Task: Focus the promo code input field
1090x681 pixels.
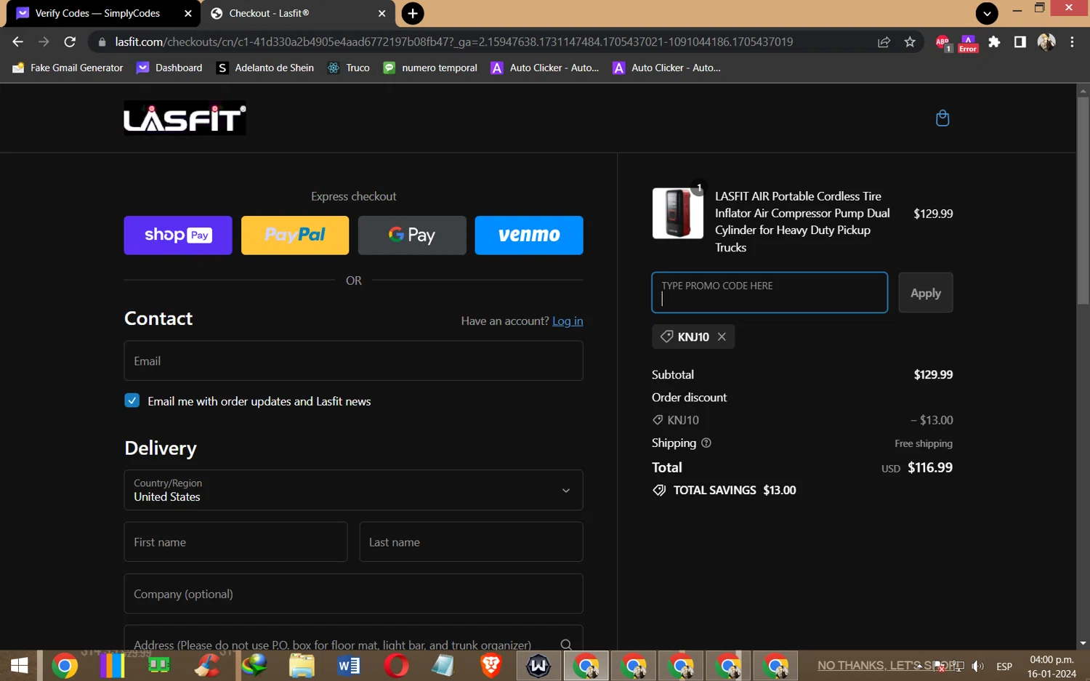Action: pyautogui.click(x=770, y=292)
